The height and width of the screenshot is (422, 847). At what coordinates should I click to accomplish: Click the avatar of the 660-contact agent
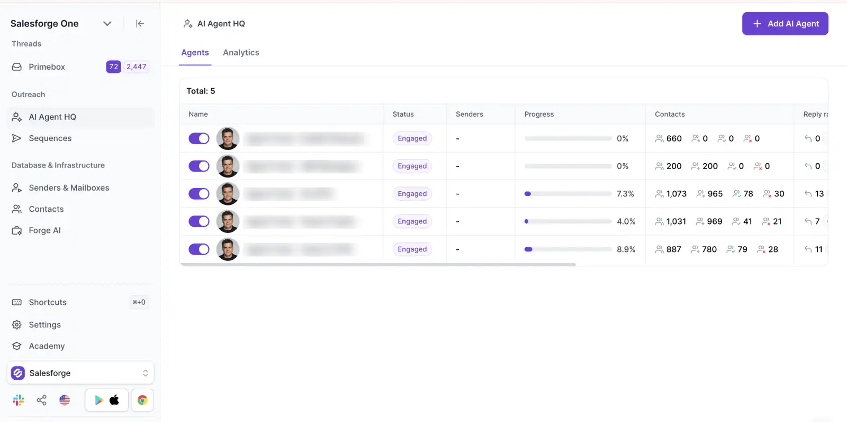228,138
